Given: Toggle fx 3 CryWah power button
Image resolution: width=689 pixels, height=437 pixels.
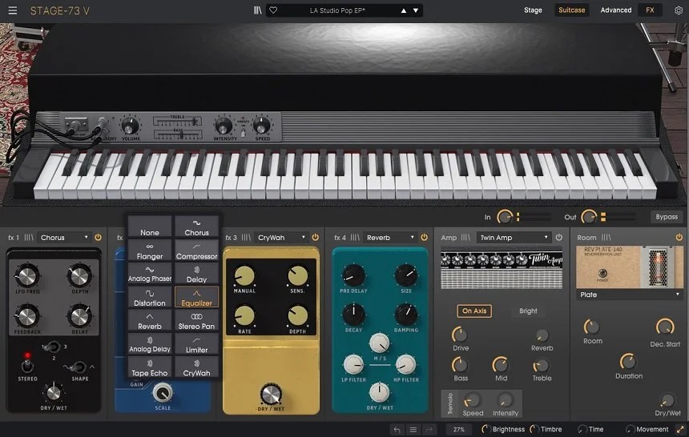Looking at the screenshot, I should pos(315,237).
